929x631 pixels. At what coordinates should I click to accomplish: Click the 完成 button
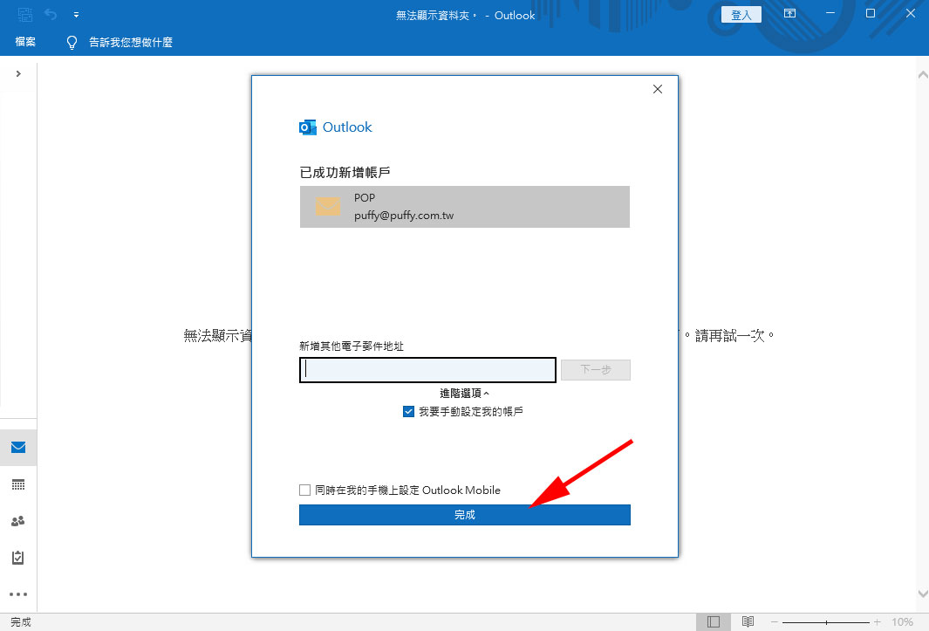(464, 515)
